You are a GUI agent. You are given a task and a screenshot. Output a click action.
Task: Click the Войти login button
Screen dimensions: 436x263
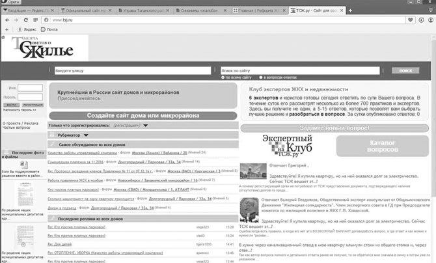click(x=12, y=105)
